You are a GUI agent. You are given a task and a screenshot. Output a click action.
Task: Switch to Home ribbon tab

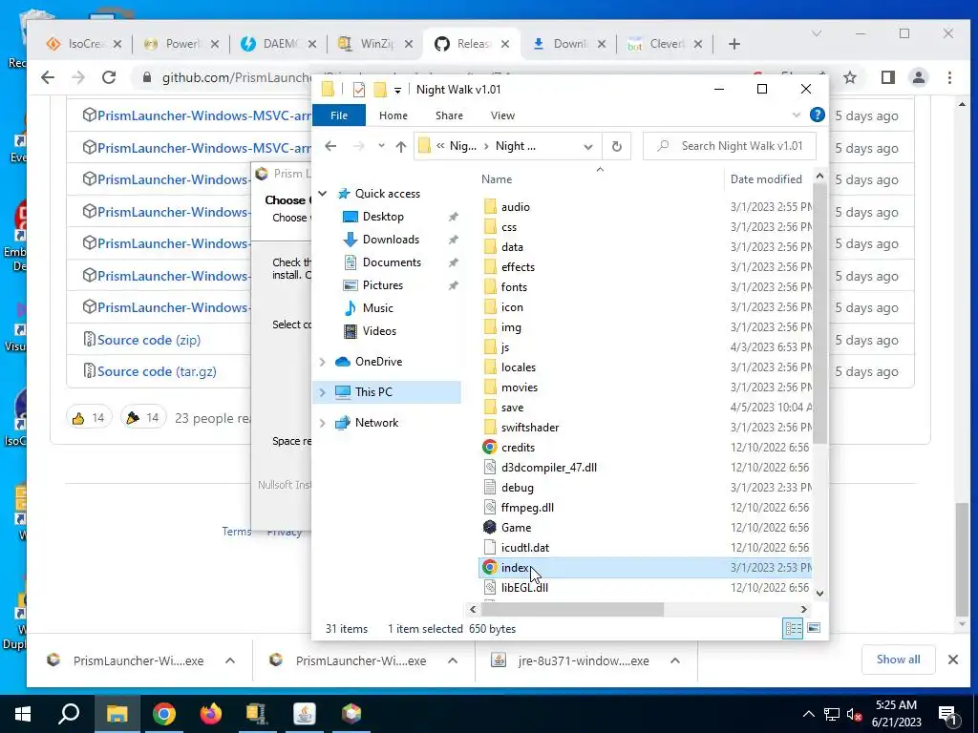click(393, 115)
